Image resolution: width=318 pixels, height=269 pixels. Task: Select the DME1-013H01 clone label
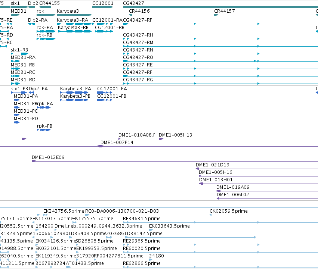[x=216, y=180]
